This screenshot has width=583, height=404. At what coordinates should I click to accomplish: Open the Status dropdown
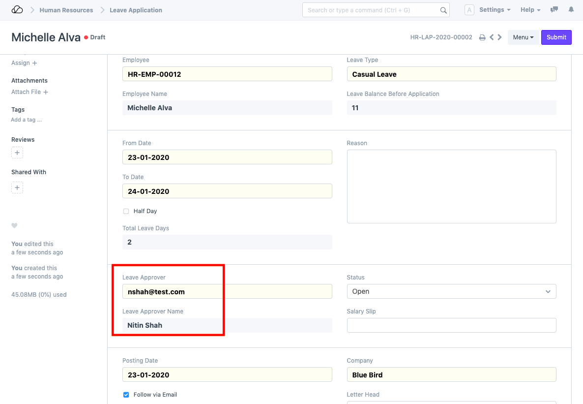tap(451, 291)
